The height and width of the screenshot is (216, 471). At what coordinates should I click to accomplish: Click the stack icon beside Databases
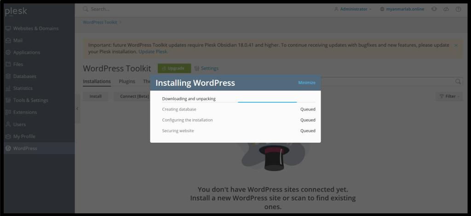(x=8, y=77)
